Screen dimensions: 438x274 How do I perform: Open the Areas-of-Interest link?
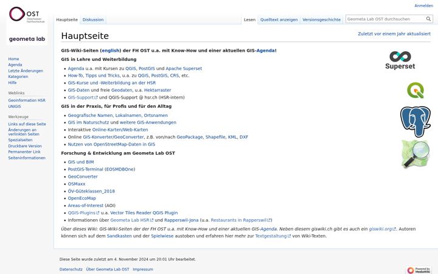tap(86, 206)
